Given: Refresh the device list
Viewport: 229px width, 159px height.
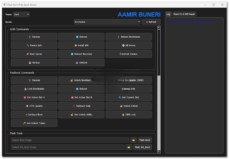Looking at the screenshot, I should pos(151,22).
